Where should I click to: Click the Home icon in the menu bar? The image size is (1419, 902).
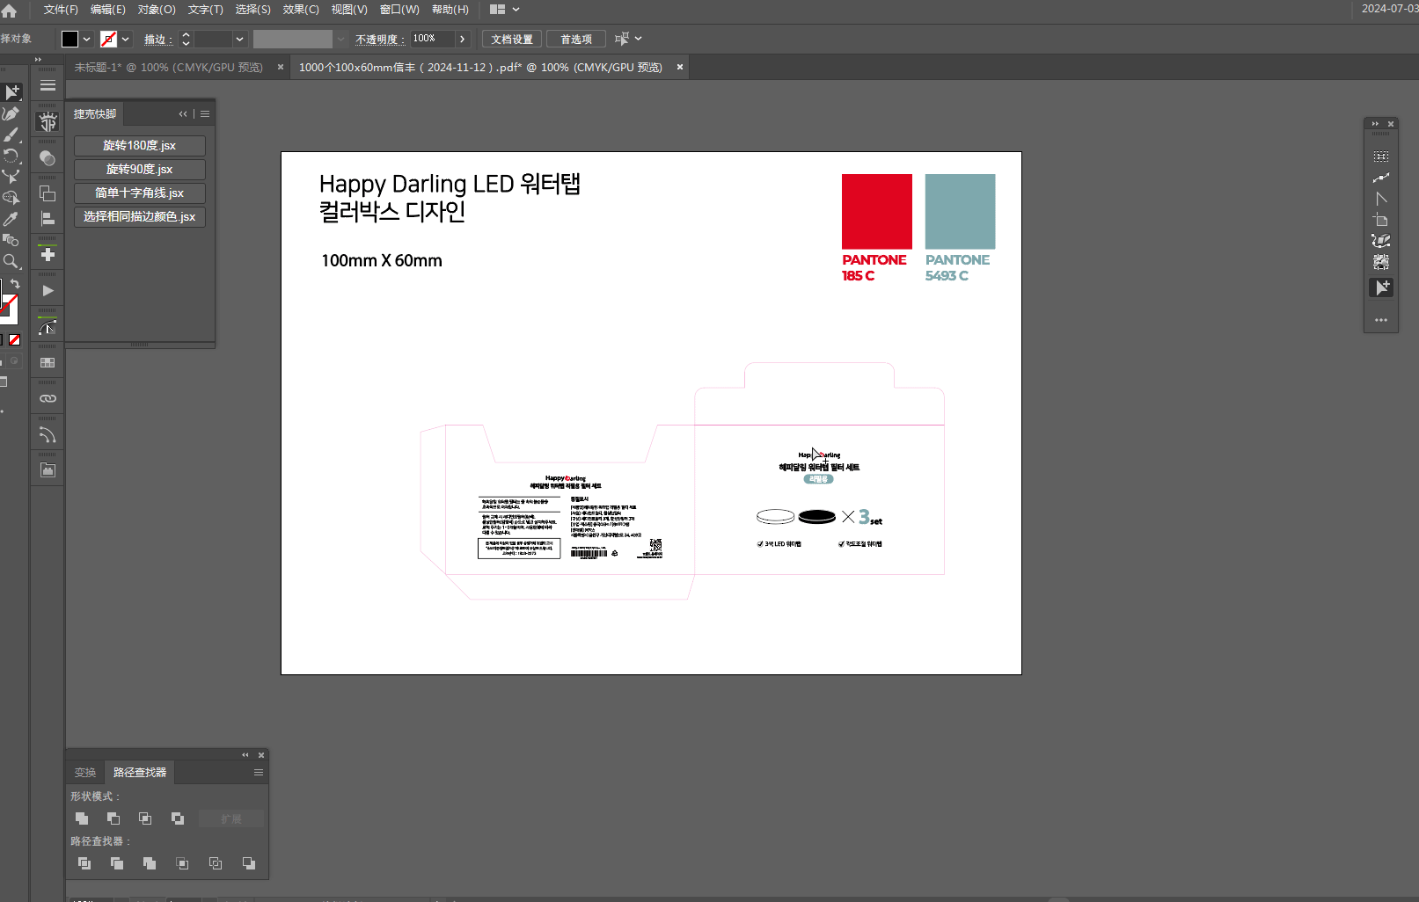click(x=9, y=11)
